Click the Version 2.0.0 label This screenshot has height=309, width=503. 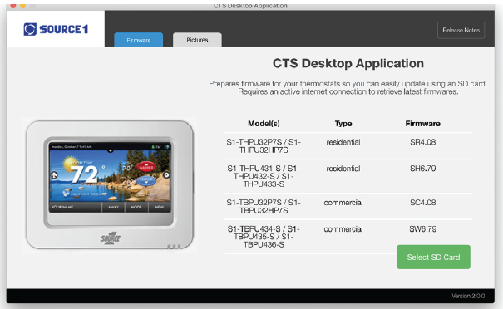click(x=468, y=296)
